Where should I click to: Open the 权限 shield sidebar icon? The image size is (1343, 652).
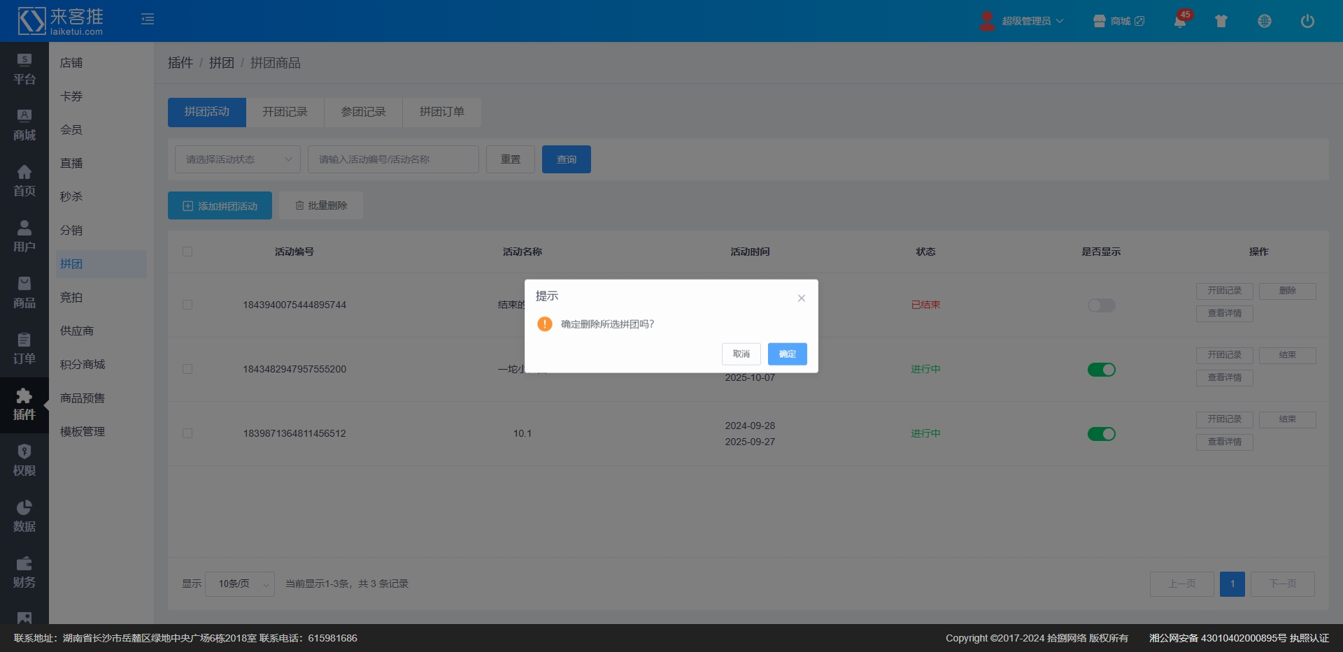pyautogui.click(x=24, y=461)
